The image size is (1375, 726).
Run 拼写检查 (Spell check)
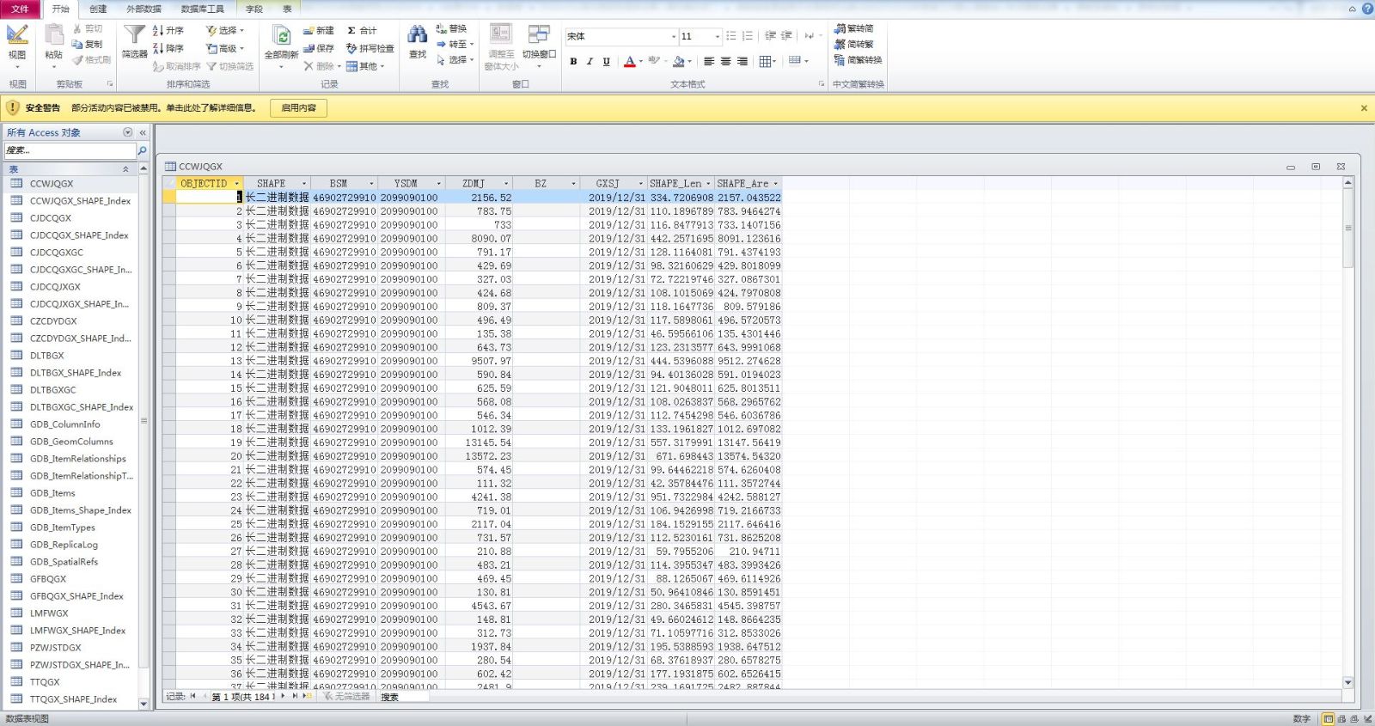point(370,48)
